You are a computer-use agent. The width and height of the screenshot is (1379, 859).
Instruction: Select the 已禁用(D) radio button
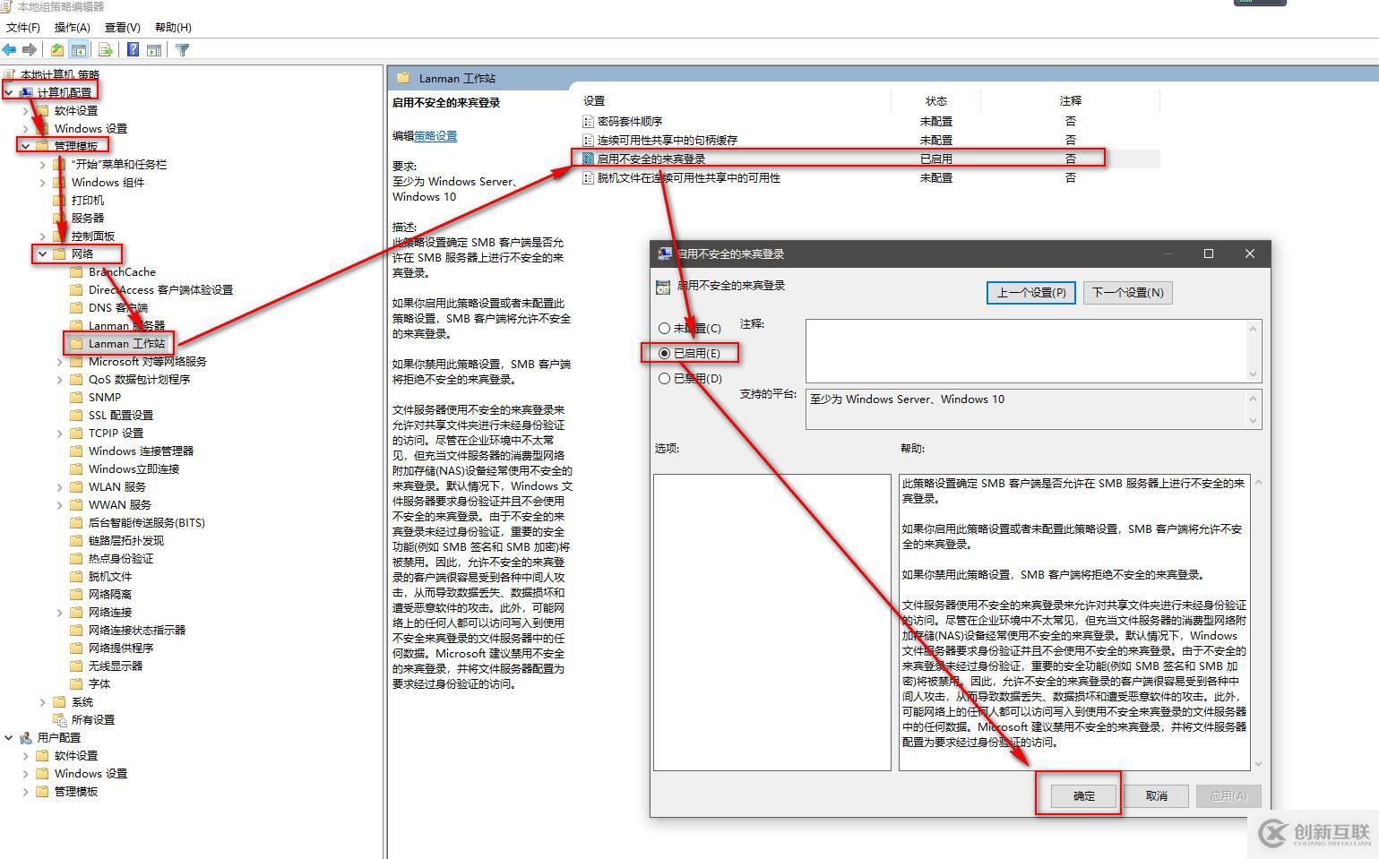(664, 378)
